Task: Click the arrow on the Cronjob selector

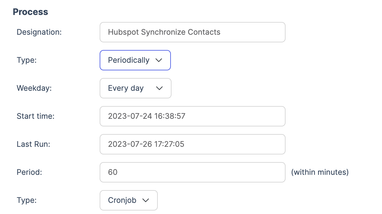Action: tap(146, 200)
